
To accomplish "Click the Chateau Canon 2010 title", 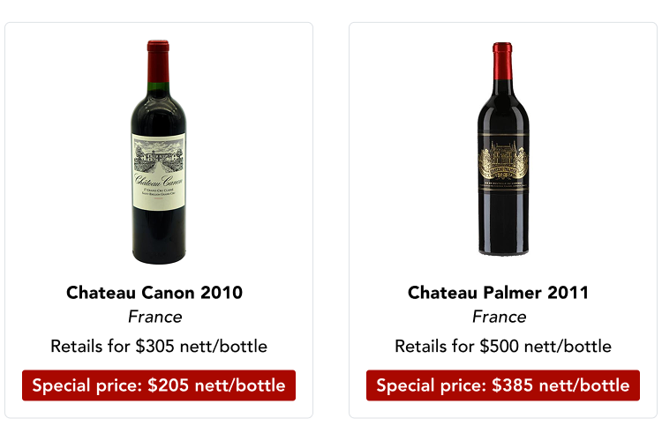I will pos(154,292).
